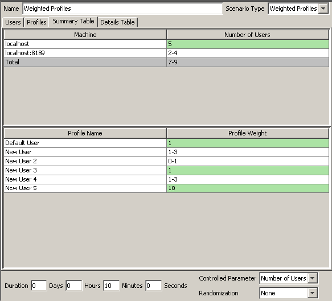Open the Scenario Type dropdown arrow
Image resolution: width=332 pixels, height=301 pixels.
(x=323, y=9)
